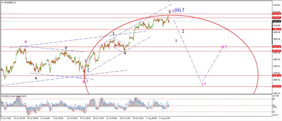Image resolution: width=282 pixels, height=121 pixels.
Task: Select the 3635.01 red price label
Action: tap(276, 86)
